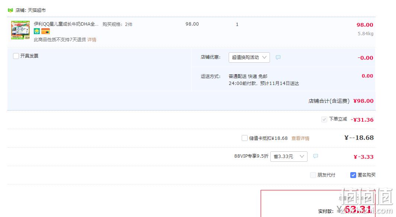The image size is (396, 217).
Task: Click the orange credit card badge icon
Action: point(45,31)
